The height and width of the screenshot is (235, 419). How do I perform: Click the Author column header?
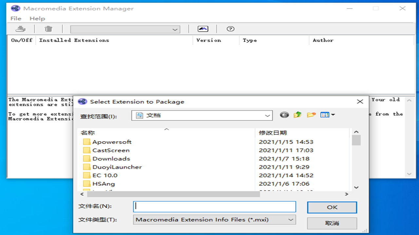tap(323, 40)
